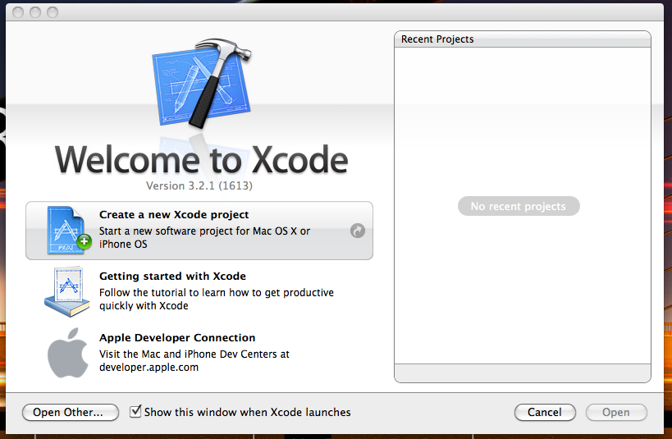
Task: Click the Open Other... button
Action: [x=71, y=413]
